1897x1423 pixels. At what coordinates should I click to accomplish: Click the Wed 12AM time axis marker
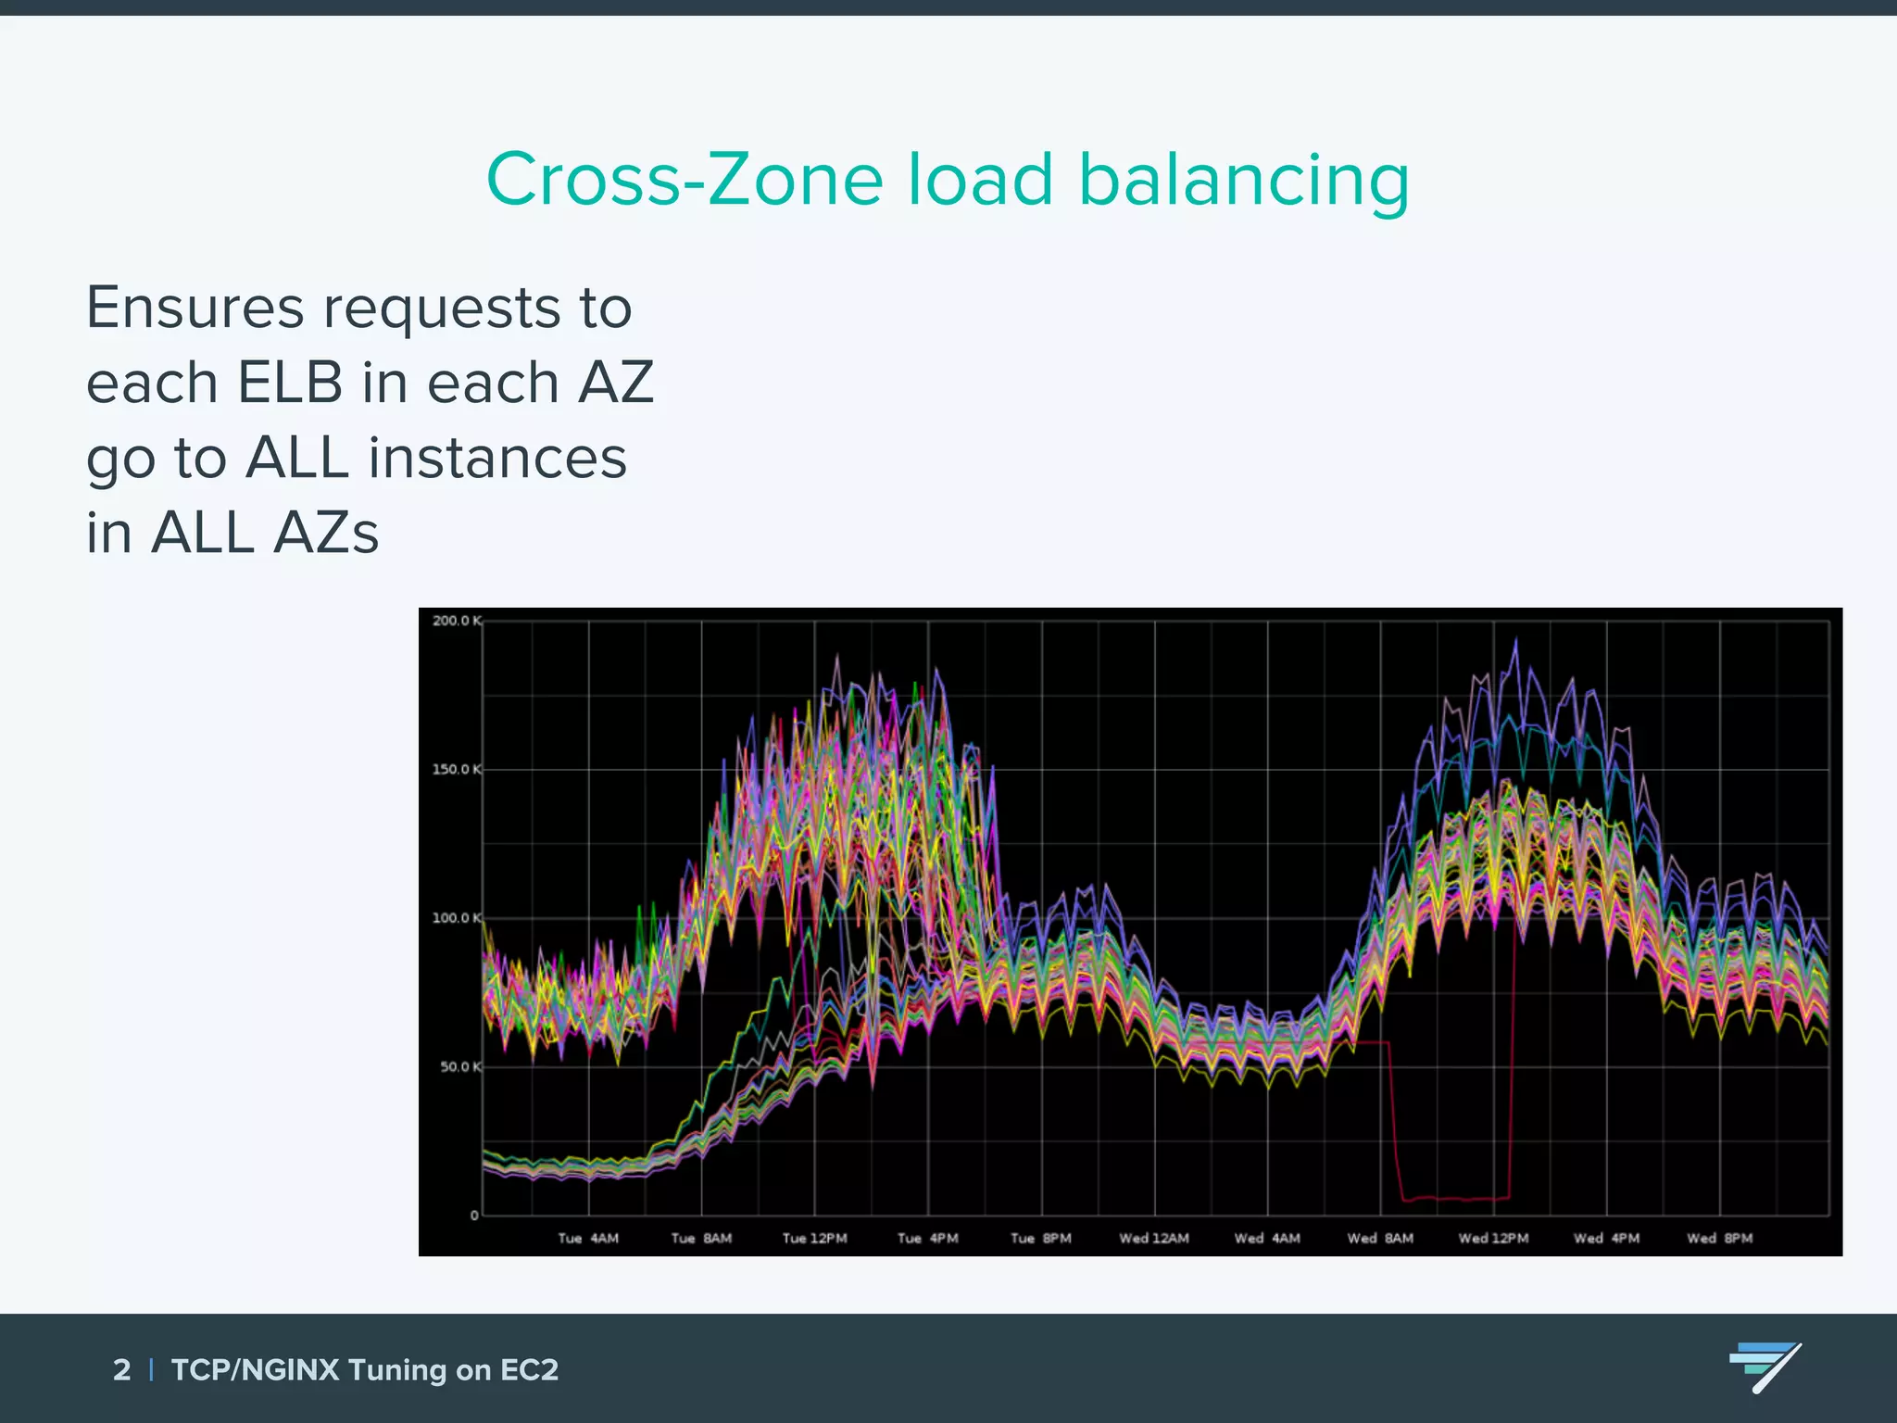pyautogui.click(x=1153, y=1238)
